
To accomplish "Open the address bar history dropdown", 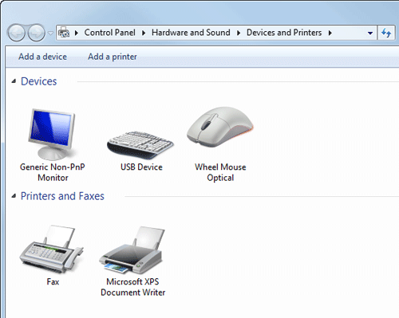I will click(x=370, y=33).
